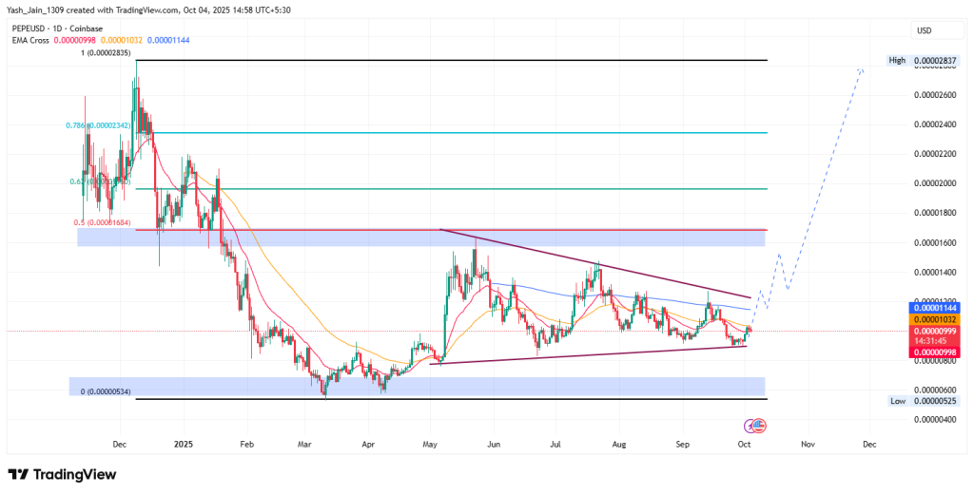Click the 2025 label on the time axis
Image resolution: width=974 pixels, height=495 pixels.
click(184, 444)
